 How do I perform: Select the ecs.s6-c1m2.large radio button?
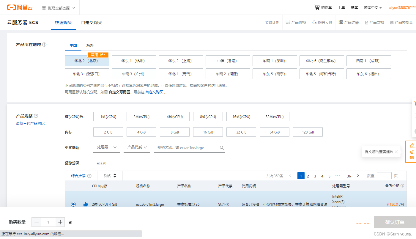pyautogui.click(x=73, y=204)
